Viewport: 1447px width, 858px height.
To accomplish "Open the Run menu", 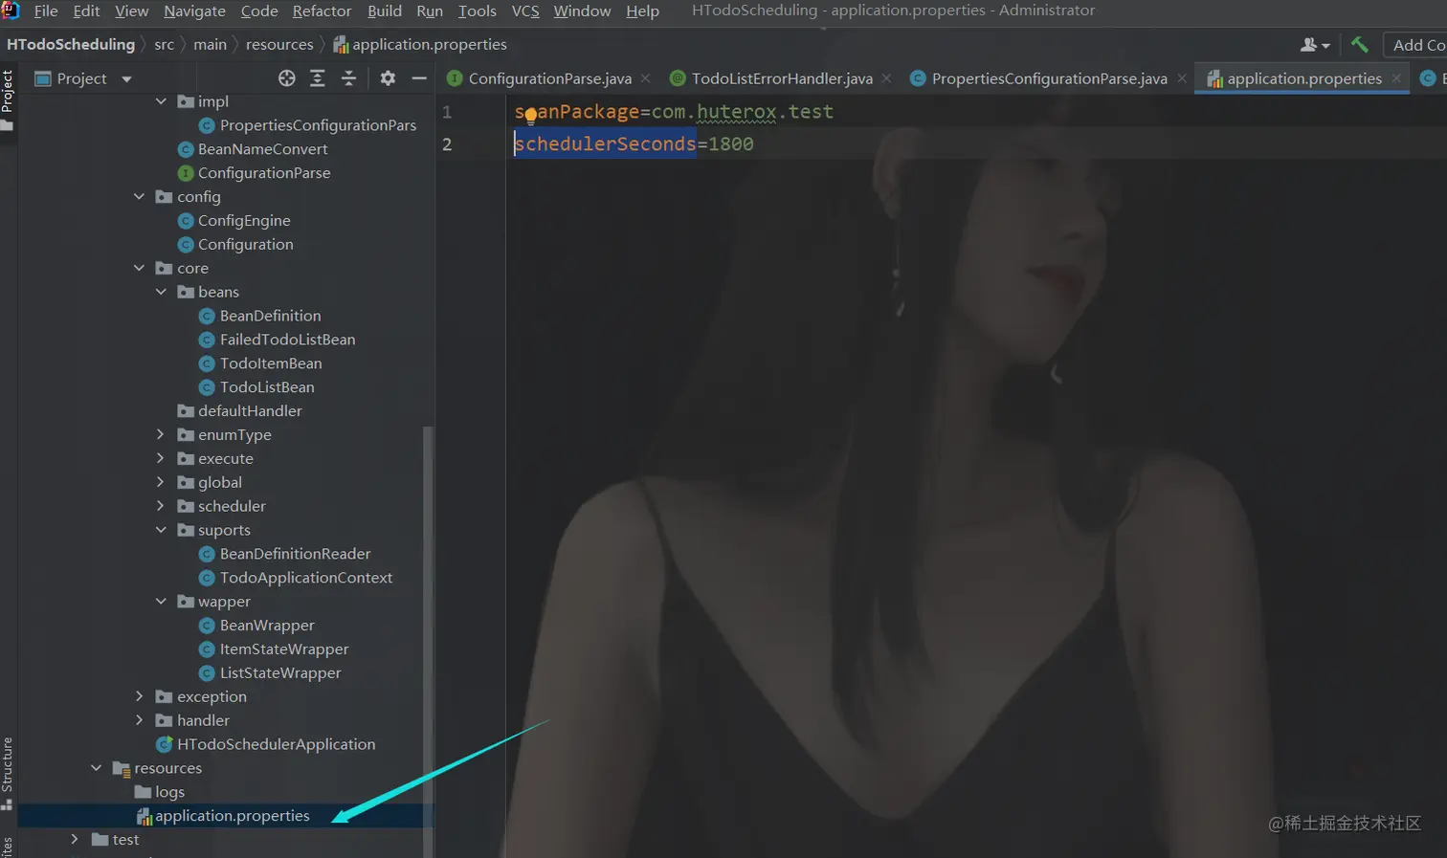I will pos(430,11).
